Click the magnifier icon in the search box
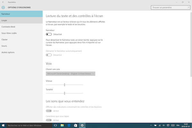Viewport: 192px width, 128px height. click(x=188, y=7)
